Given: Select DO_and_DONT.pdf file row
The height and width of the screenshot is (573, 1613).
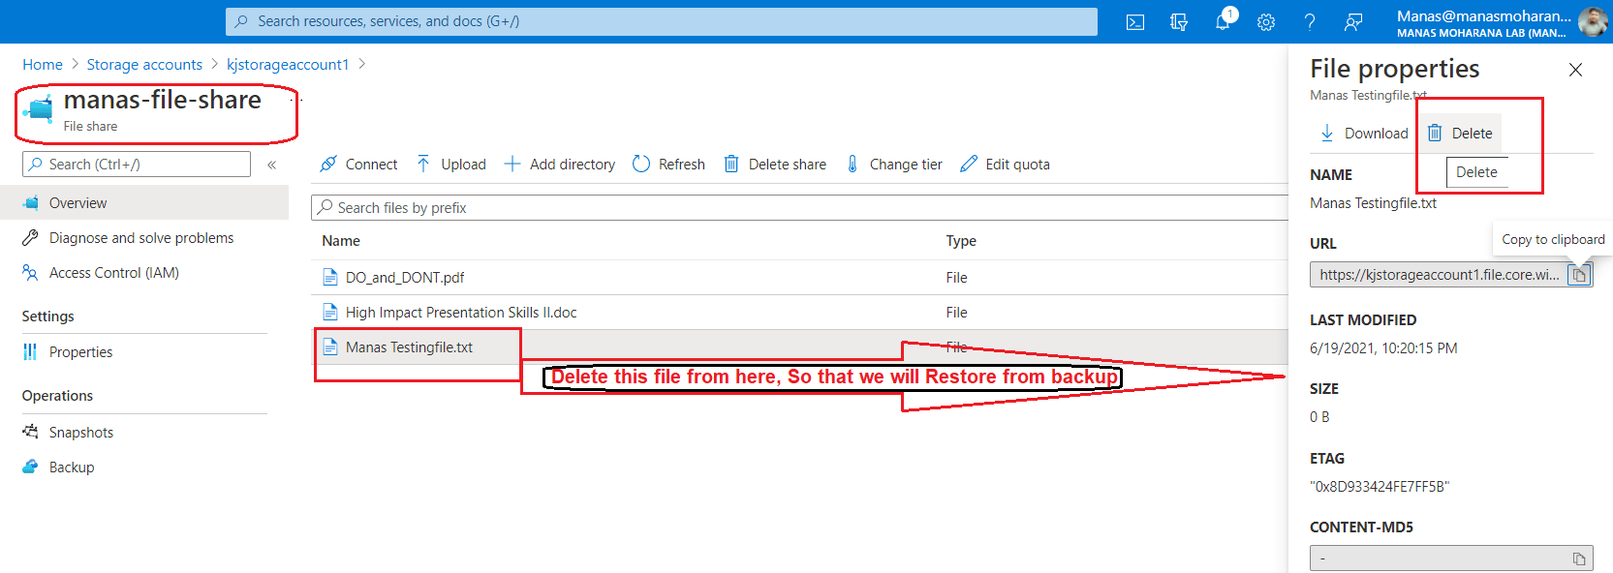Looking at the screenshot, I should [799, 278].
